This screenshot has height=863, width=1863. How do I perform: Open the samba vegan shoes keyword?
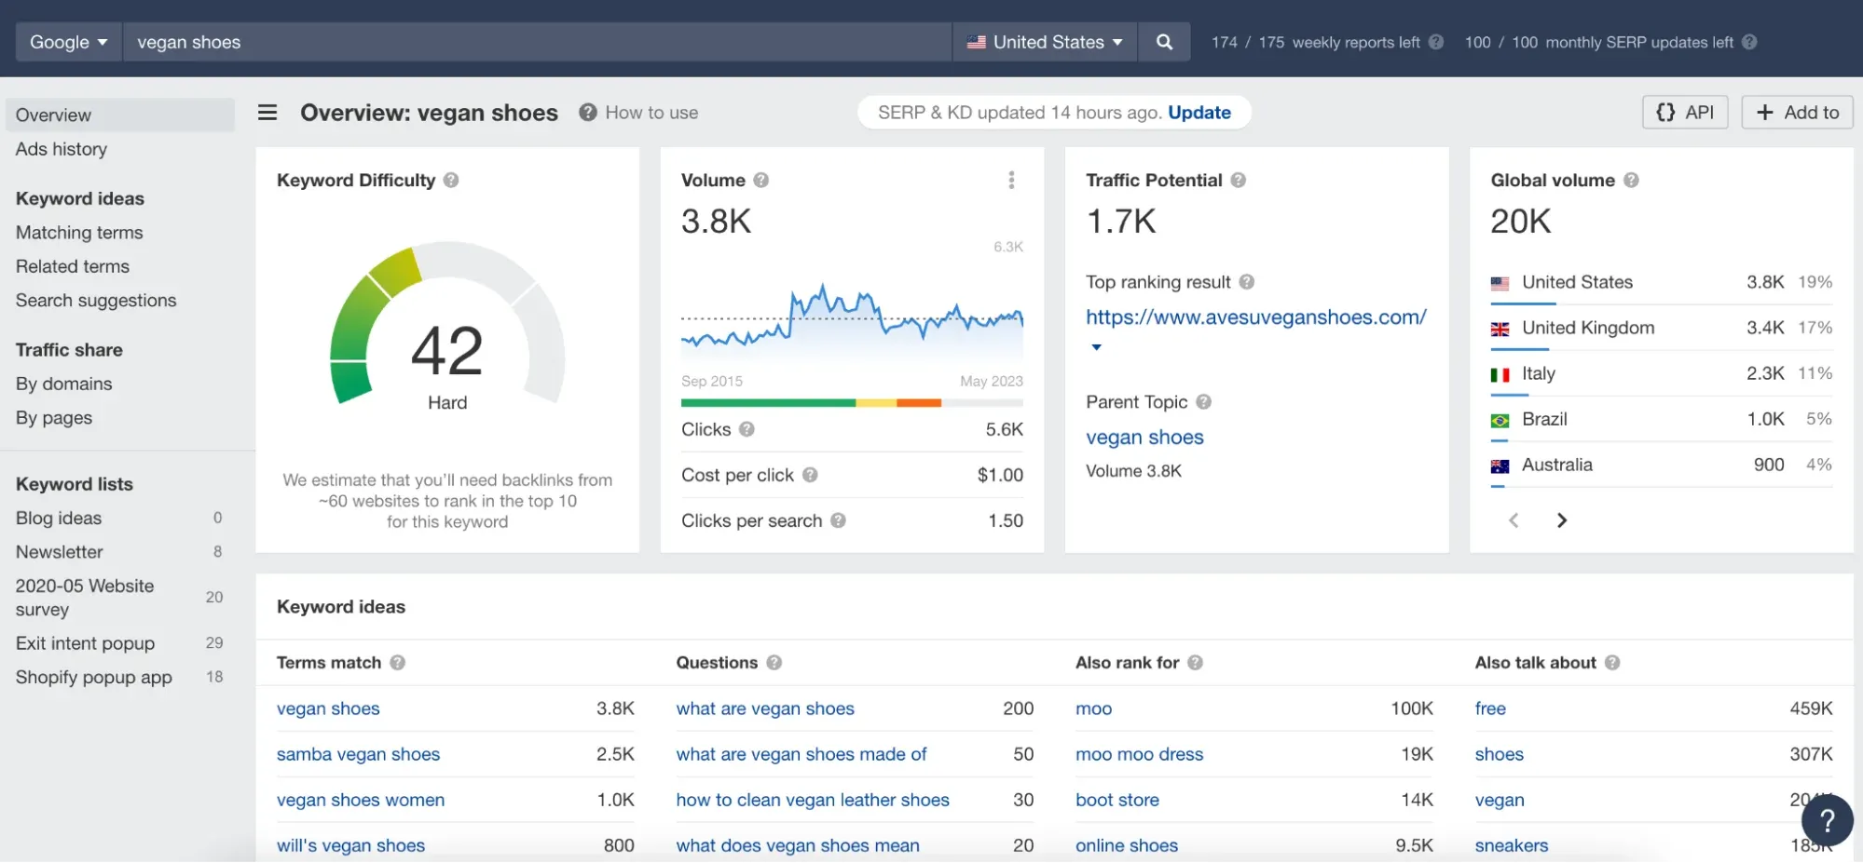(358, 754)
